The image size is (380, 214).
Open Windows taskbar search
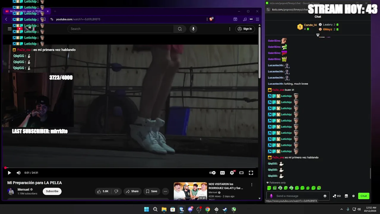(155, 209)
